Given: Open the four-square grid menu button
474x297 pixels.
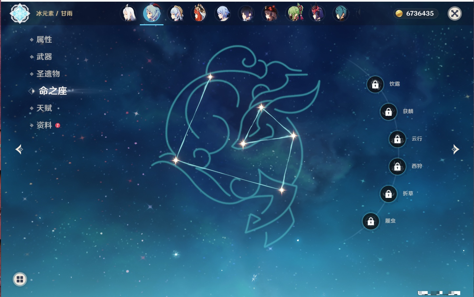Looking at the screenshot, I should [20, 279].
